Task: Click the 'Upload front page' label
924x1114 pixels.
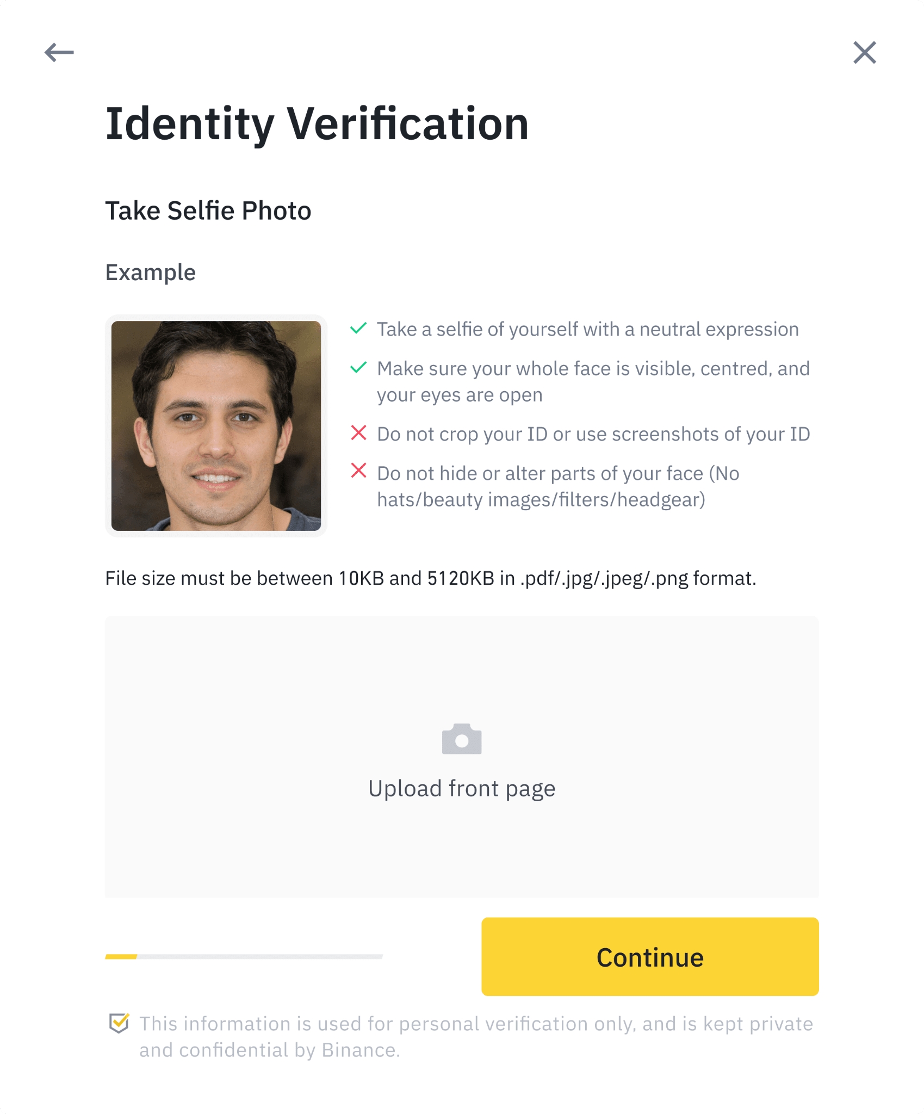Action: 462,788
